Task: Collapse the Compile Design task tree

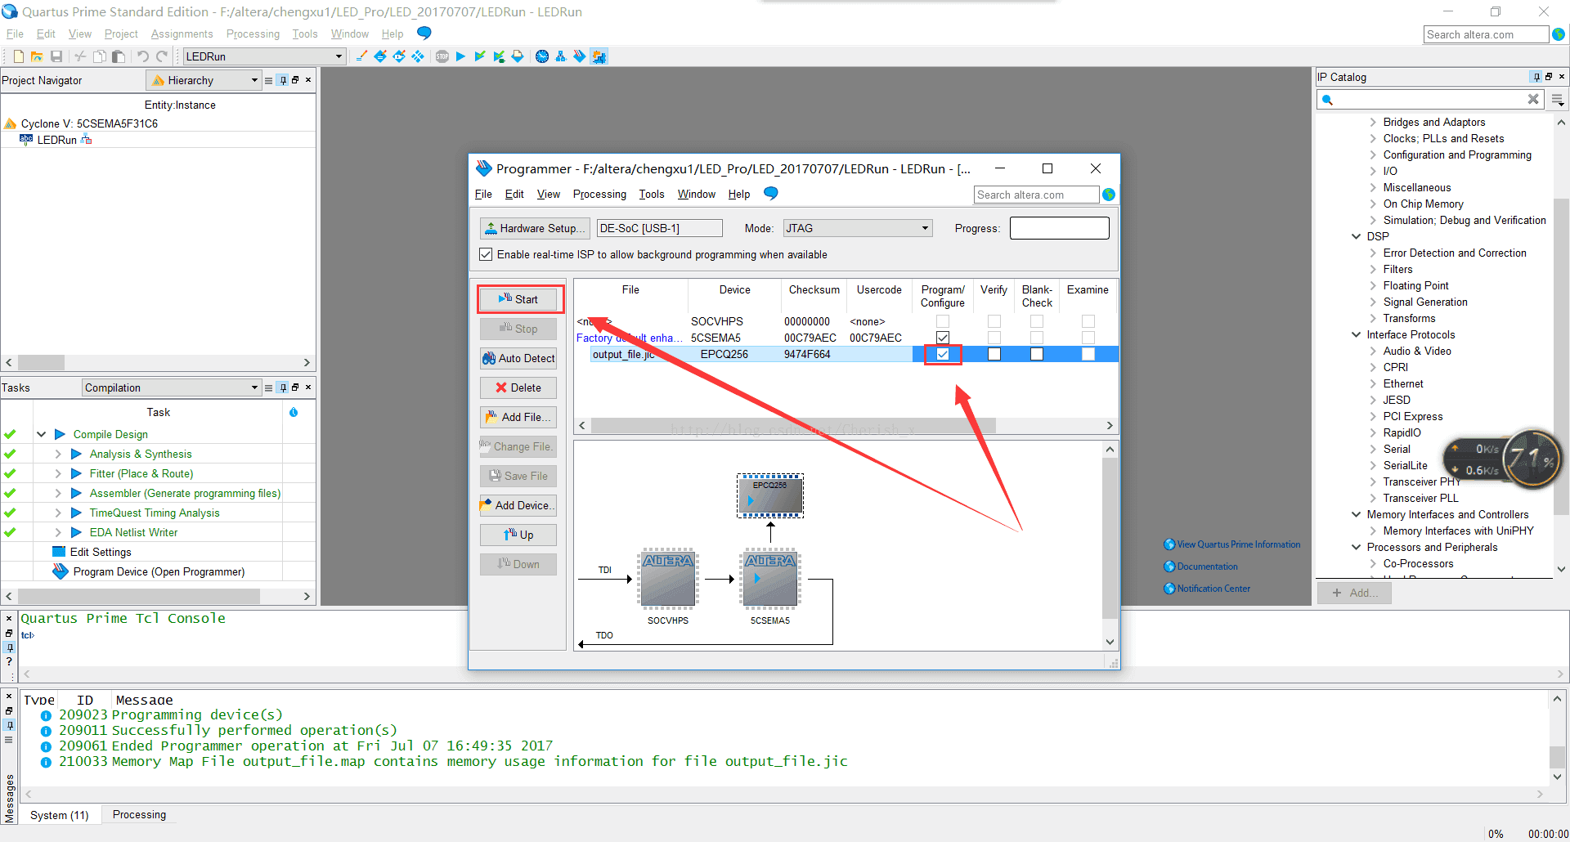Action: click(x=41, y=434)
